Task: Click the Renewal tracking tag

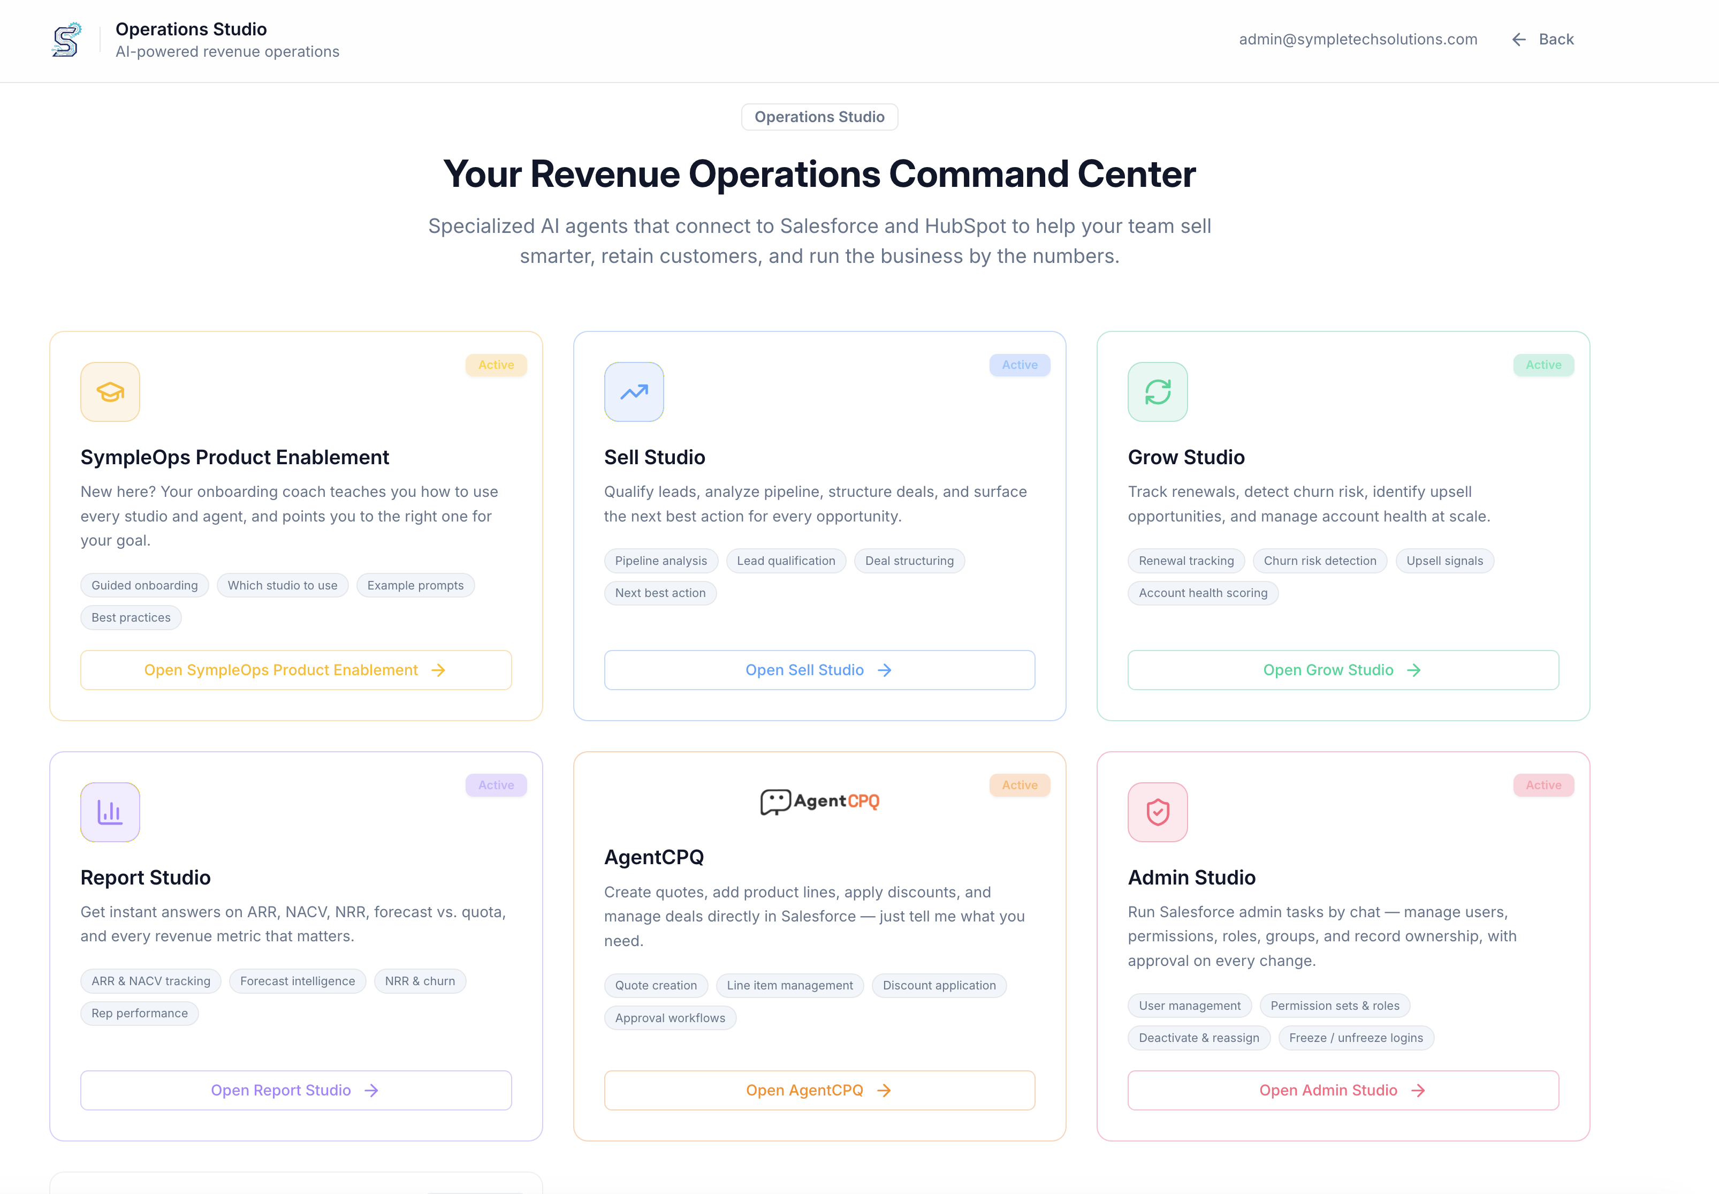Action: click(x=1186, y=561)
